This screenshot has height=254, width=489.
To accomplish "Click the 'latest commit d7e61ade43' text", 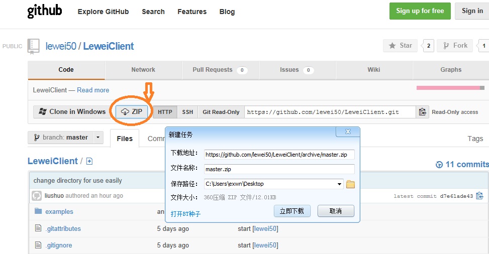I will click(433, 196).
